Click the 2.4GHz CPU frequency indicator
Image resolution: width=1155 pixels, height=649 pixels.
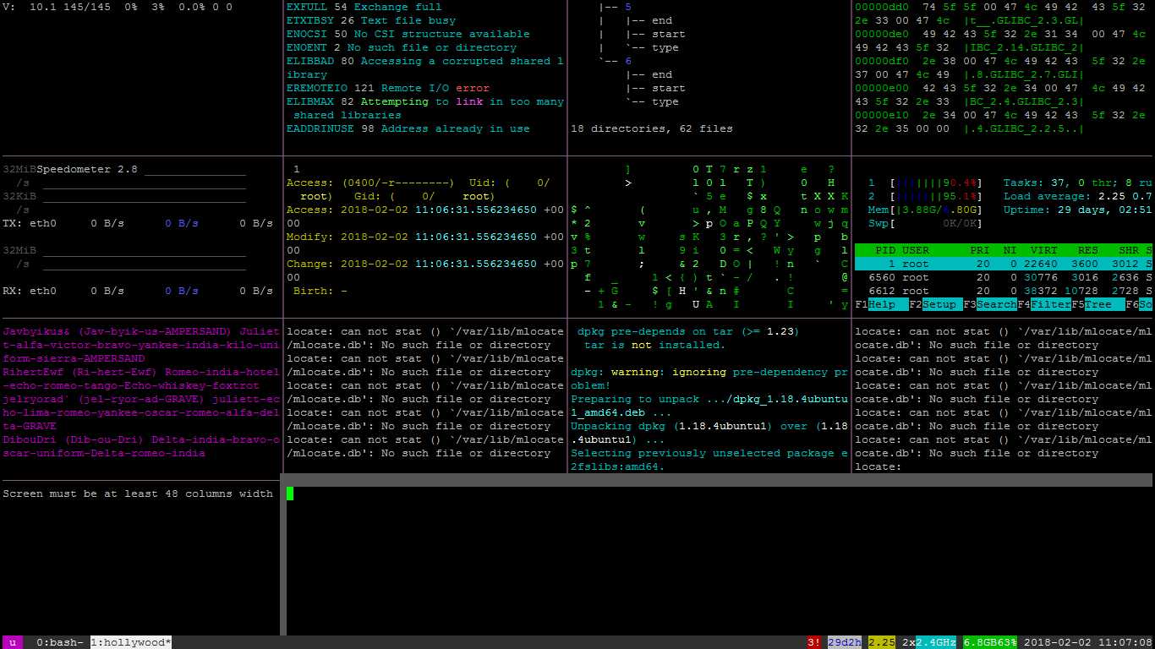pos(936,642)
